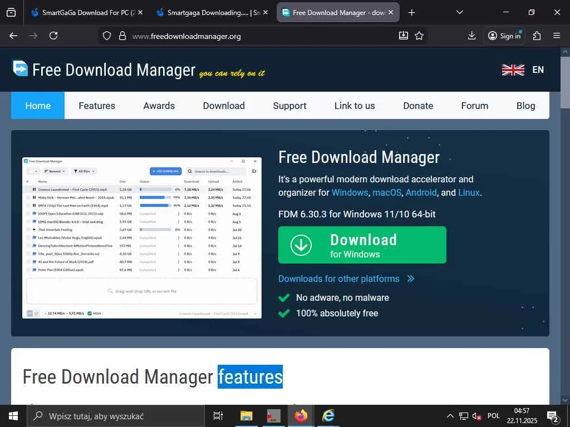Click the pinned dark app icon on taskbar
The height and width of the screenshot is (427, 570).
273,416
